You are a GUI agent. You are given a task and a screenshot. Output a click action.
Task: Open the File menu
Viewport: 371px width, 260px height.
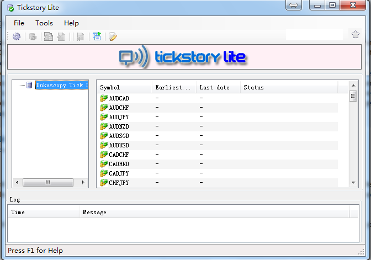(x=19, y=23)
